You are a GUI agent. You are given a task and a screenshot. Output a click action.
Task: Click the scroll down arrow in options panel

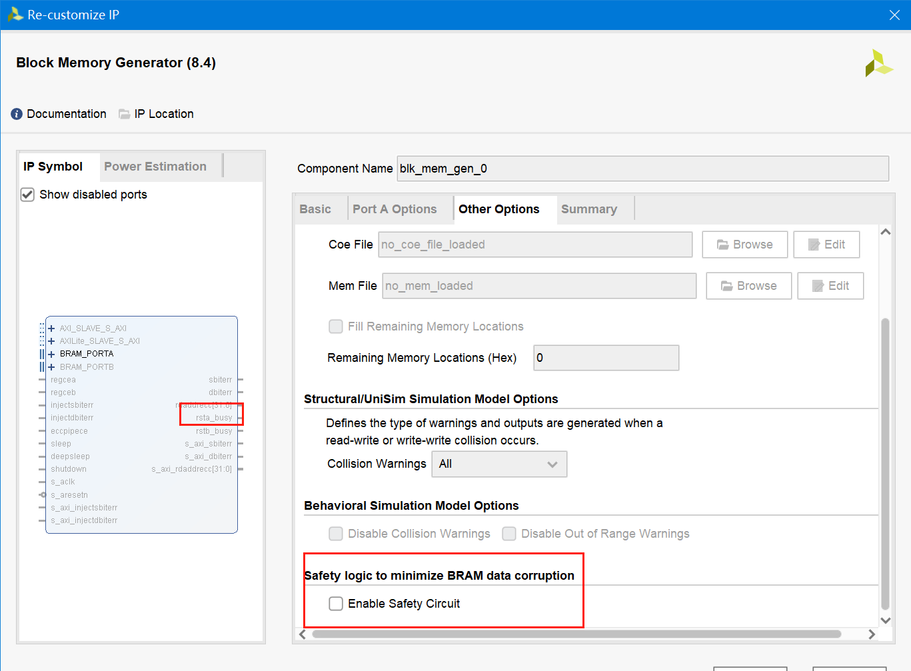pyautogui.click(x=886, y=620)
